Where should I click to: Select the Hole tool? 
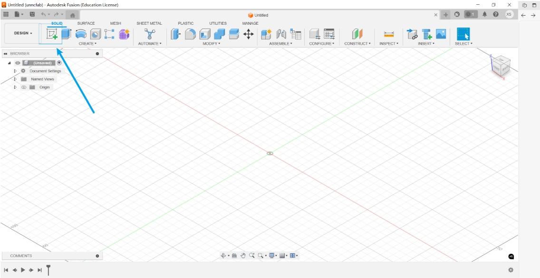point(96,34)
